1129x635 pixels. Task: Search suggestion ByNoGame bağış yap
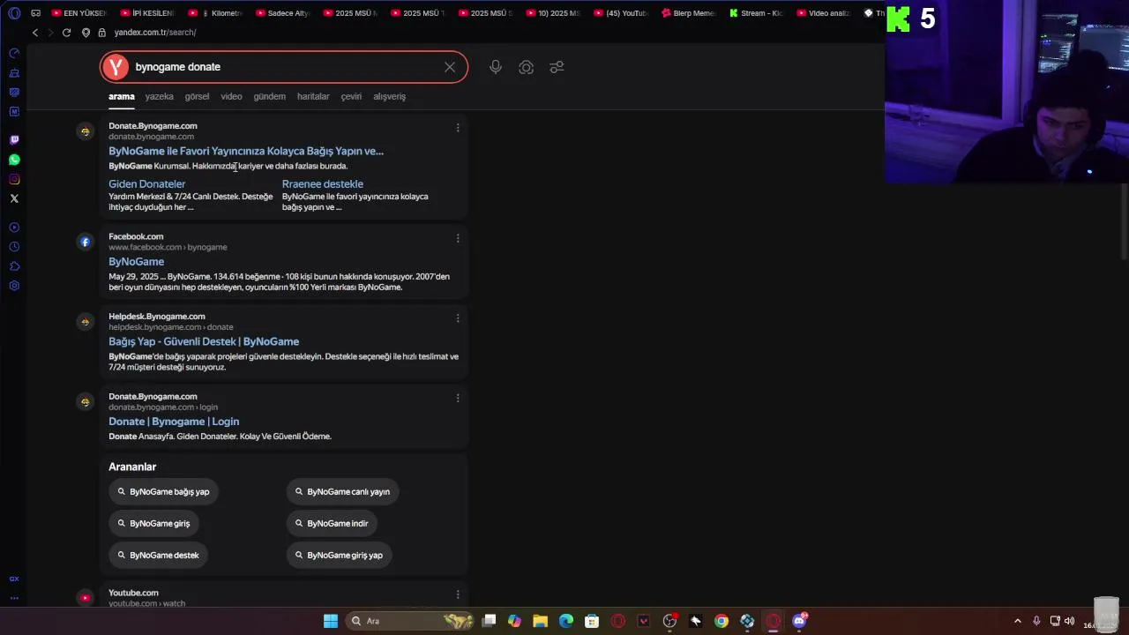coord(164,491)
